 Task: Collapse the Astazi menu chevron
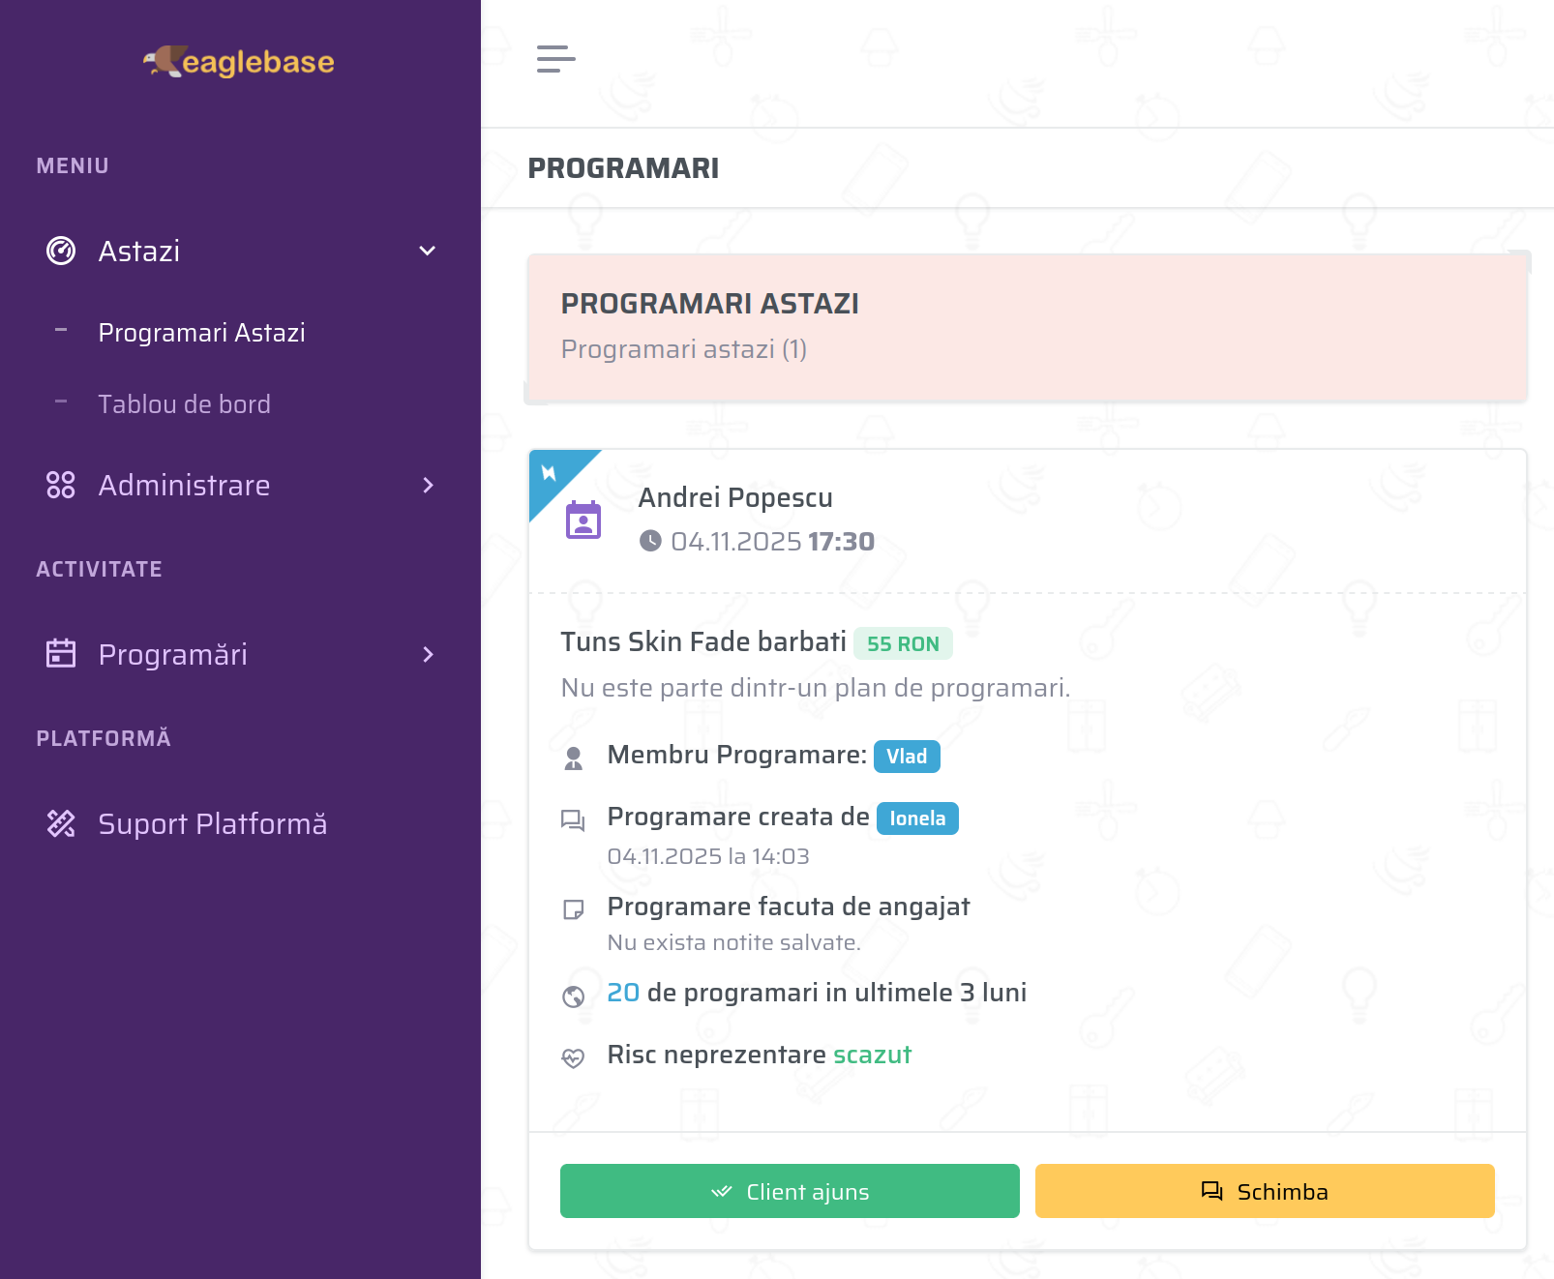click(x=427, y=251)
